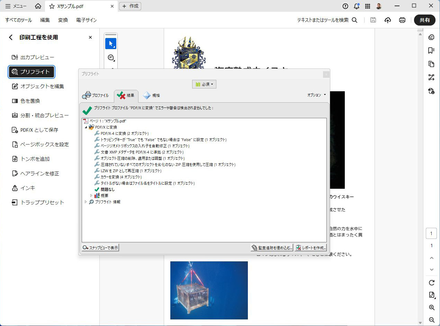This screenshot has height=326, width=440.
Task: Close the Xサンプル.pdf tab
Action: [x=112, y=6]
